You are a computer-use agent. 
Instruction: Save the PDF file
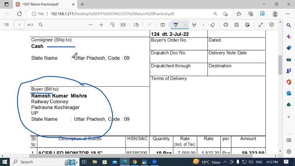236,24
